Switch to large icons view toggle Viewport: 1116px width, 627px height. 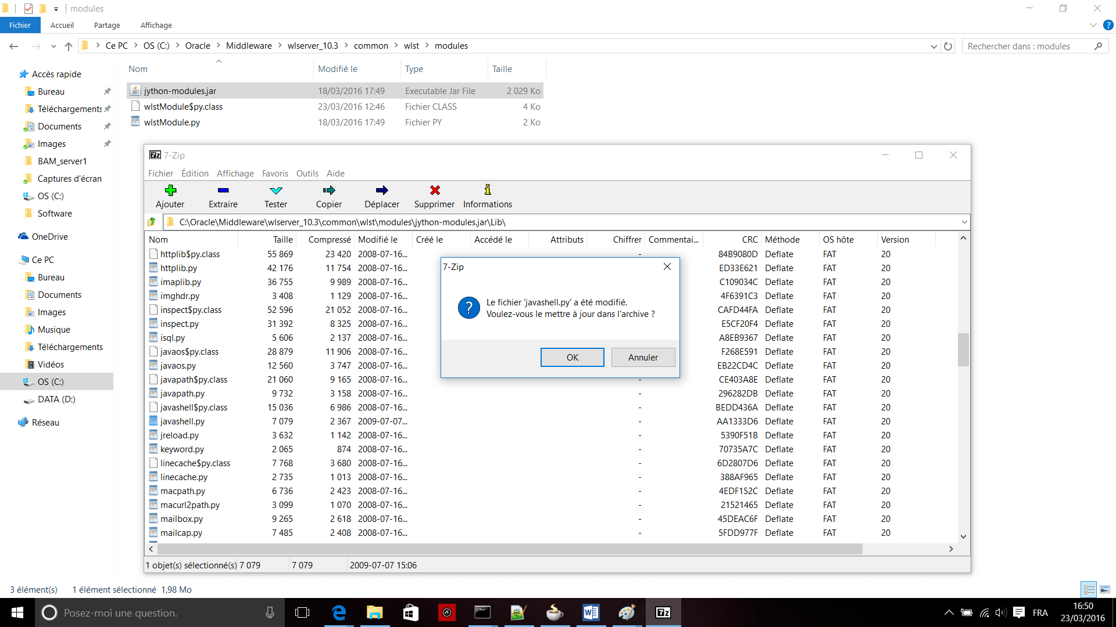point(1105,589)
